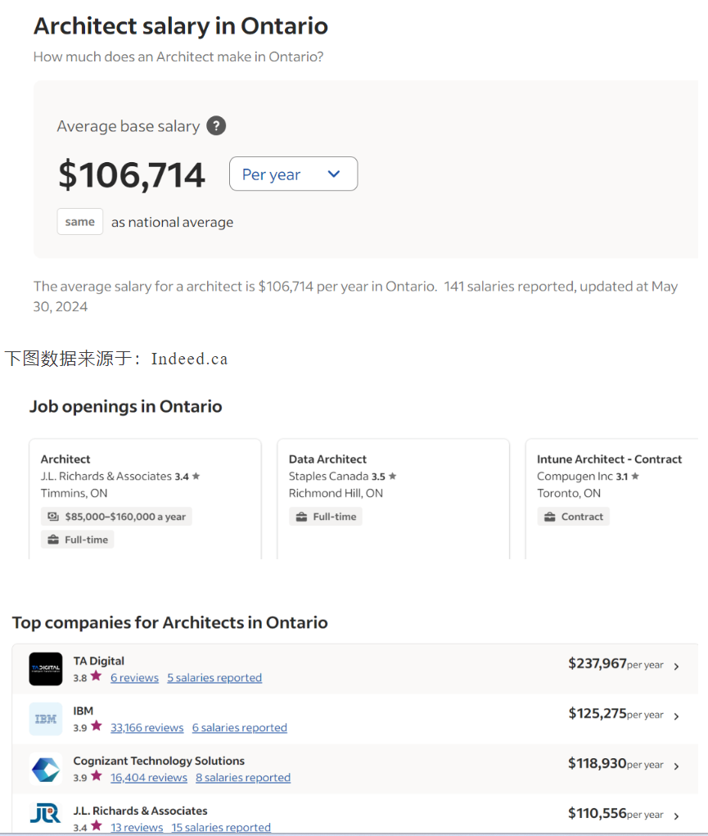Viewport: 708px width, 836px height.
Task: Click the IBM company logo
Action: [46, 719]
